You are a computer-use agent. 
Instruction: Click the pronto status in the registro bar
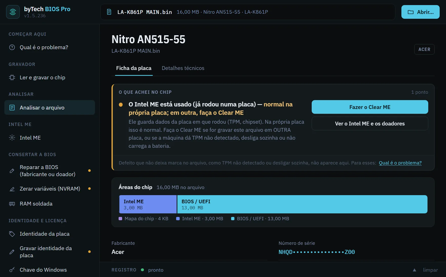point(156,270)
